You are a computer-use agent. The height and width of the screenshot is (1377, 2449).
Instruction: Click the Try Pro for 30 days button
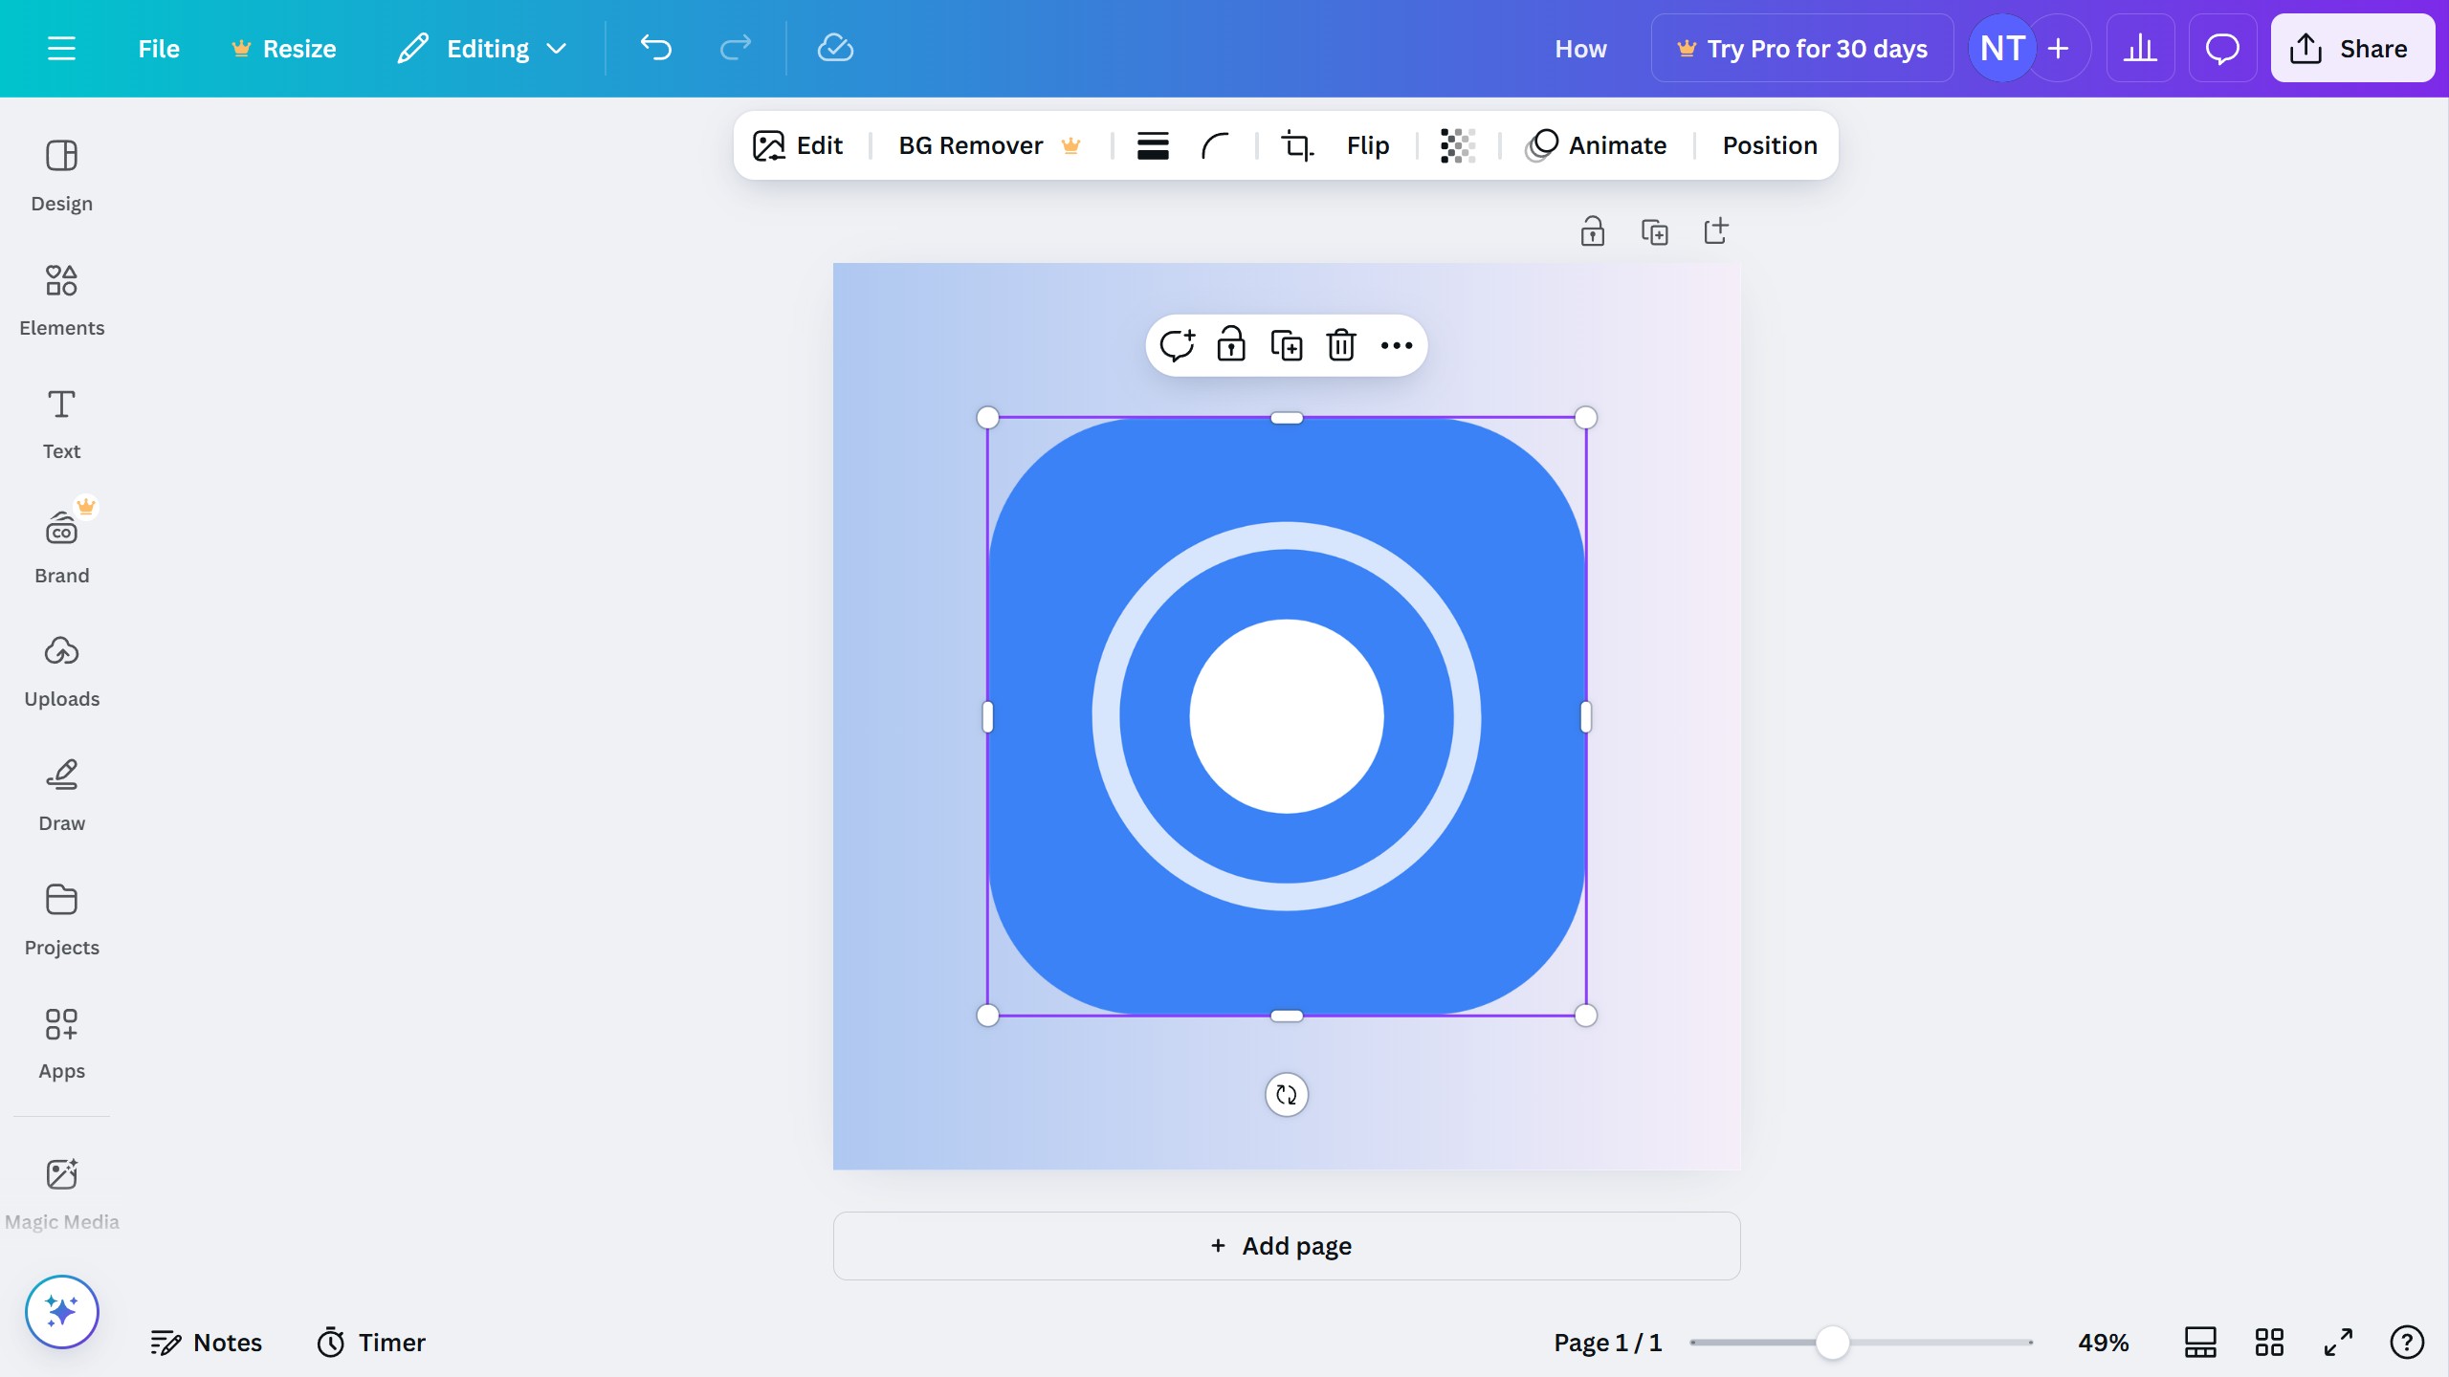click(x=1802, y=48)
